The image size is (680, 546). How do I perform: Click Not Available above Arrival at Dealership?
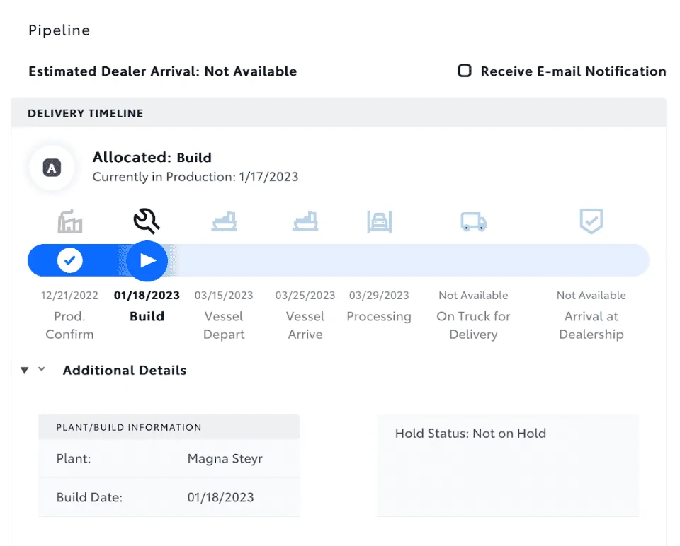pyautogui.click(x=591, y=296)
